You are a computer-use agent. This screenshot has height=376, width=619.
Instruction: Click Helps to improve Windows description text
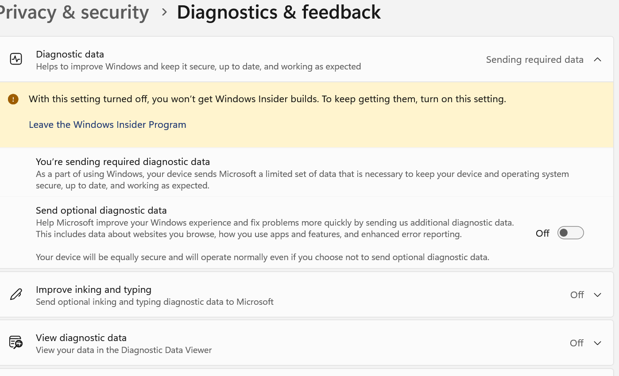click(x=198, y=66)
